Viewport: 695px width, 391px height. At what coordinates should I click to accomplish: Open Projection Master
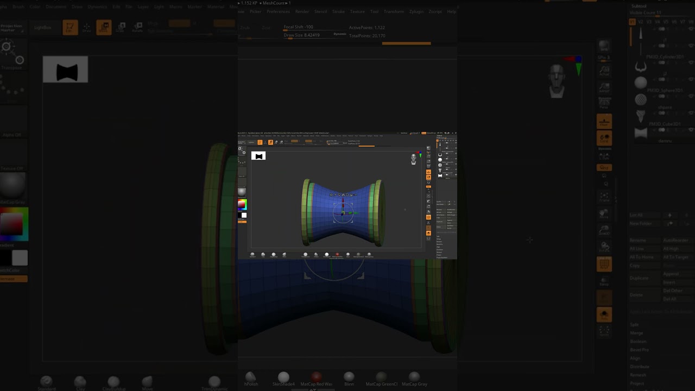point(11,28)
